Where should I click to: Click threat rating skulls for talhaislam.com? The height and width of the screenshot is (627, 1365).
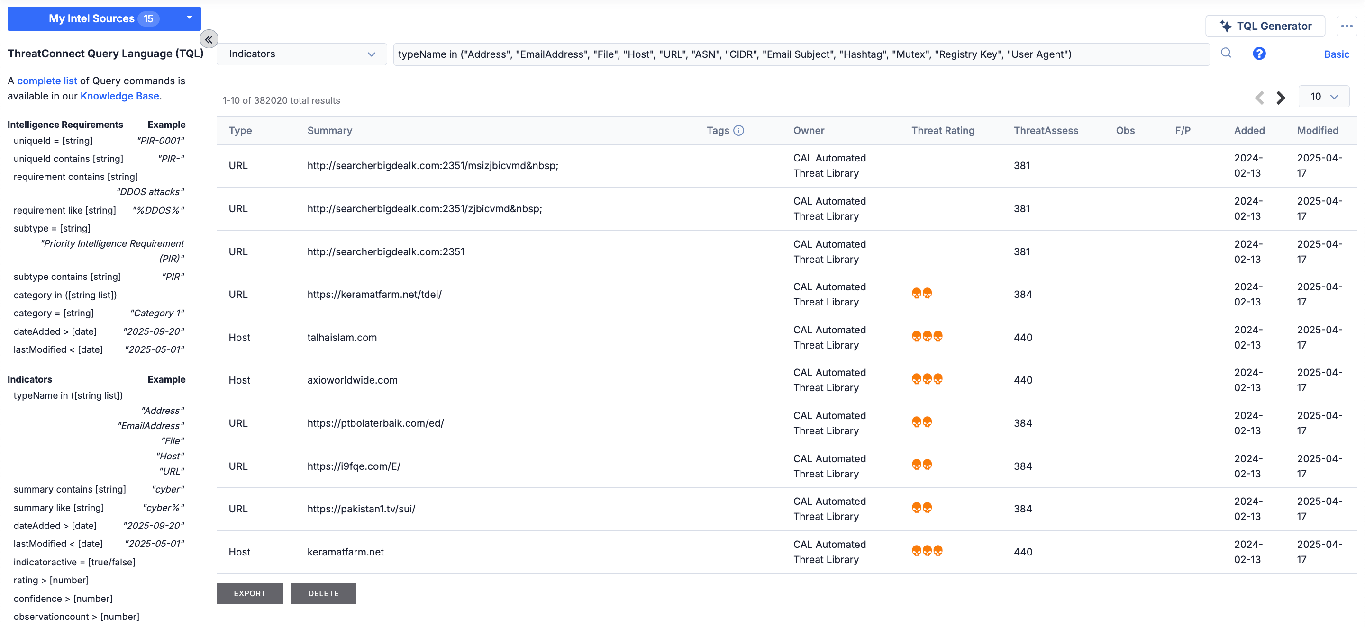(x=927, y=336)
